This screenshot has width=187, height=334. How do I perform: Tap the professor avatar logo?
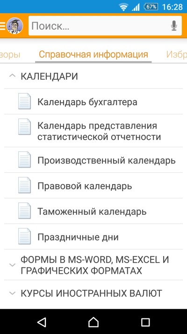[x=15, y=26]
